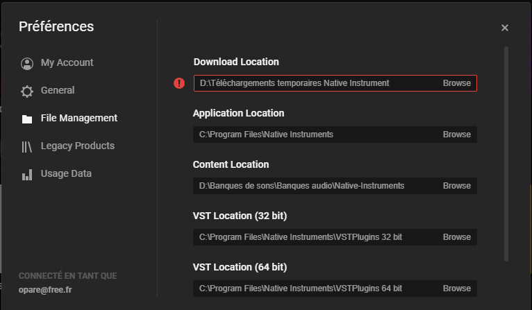
Task: Click the red error warning icon
Action: [179, 83]
